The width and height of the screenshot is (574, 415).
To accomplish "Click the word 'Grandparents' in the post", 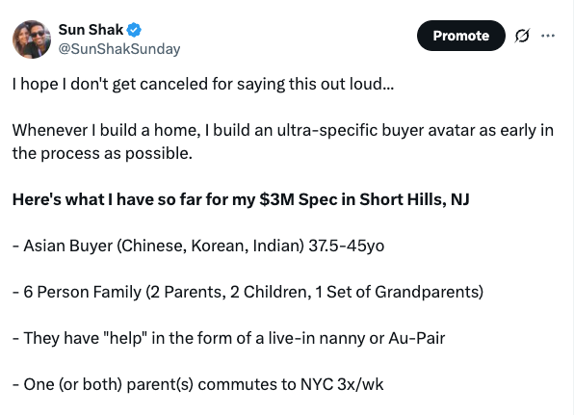I will pyautogui.click(x=429, y=292).
